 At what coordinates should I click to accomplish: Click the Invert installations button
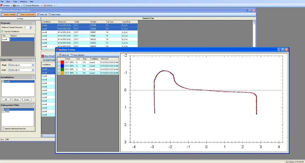(x=27, y=99)
